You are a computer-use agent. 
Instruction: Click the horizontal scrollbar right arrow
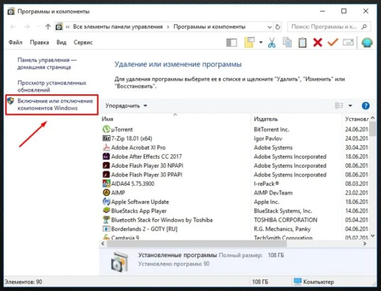pos(365,243)
